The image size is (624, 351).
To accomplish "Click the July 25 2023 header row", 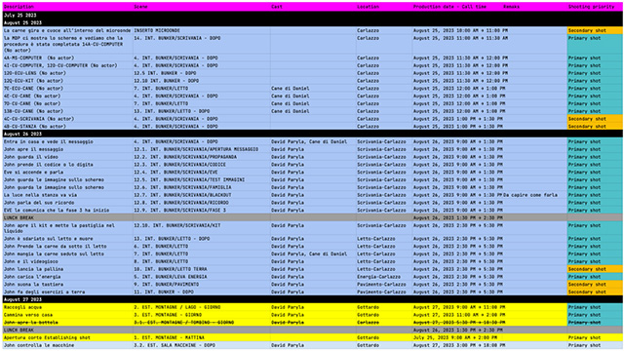I will (312, 16).
